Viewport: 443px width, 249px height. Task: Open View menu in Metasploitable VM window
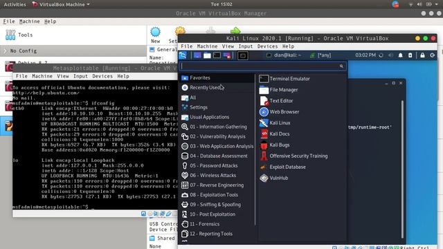click(x=63, y=76)
